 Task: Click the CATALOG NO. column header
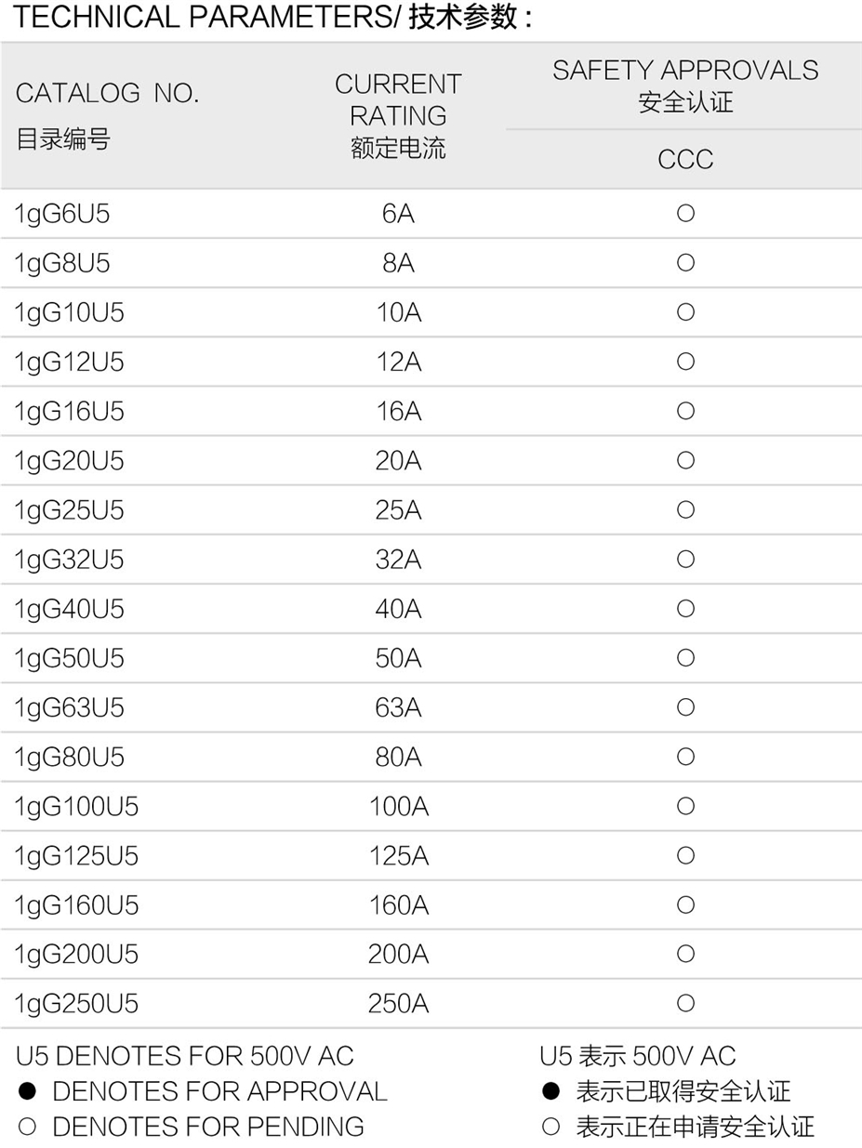click(x=108, y=94)
